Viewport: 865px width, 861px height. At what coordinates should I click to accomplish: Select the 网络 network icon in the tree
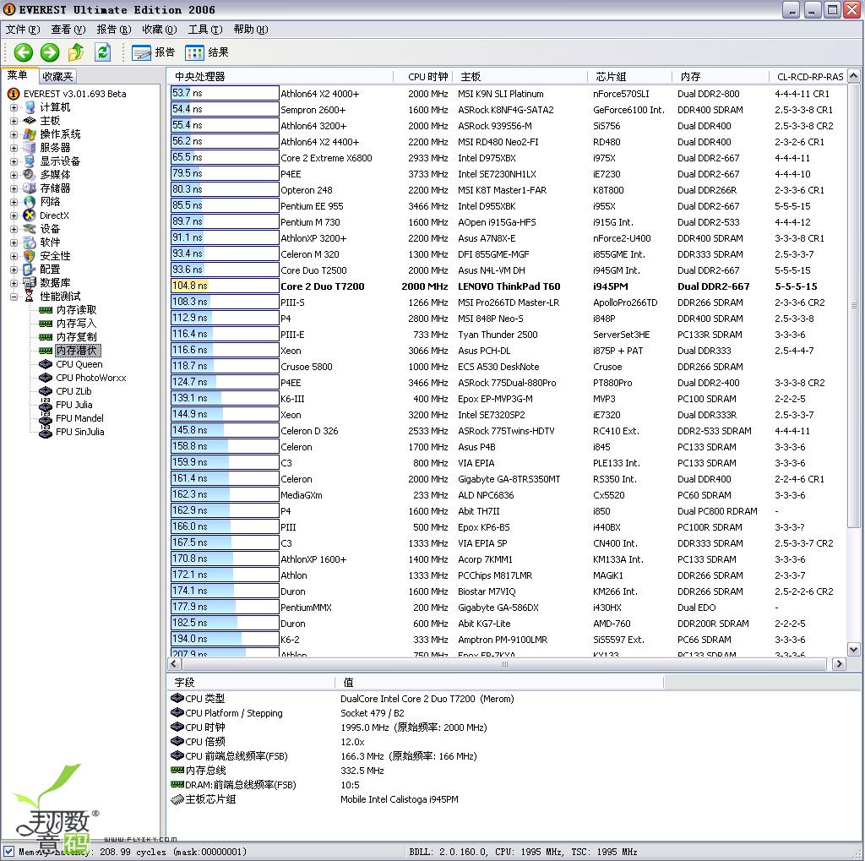click(x=30, y=201)
